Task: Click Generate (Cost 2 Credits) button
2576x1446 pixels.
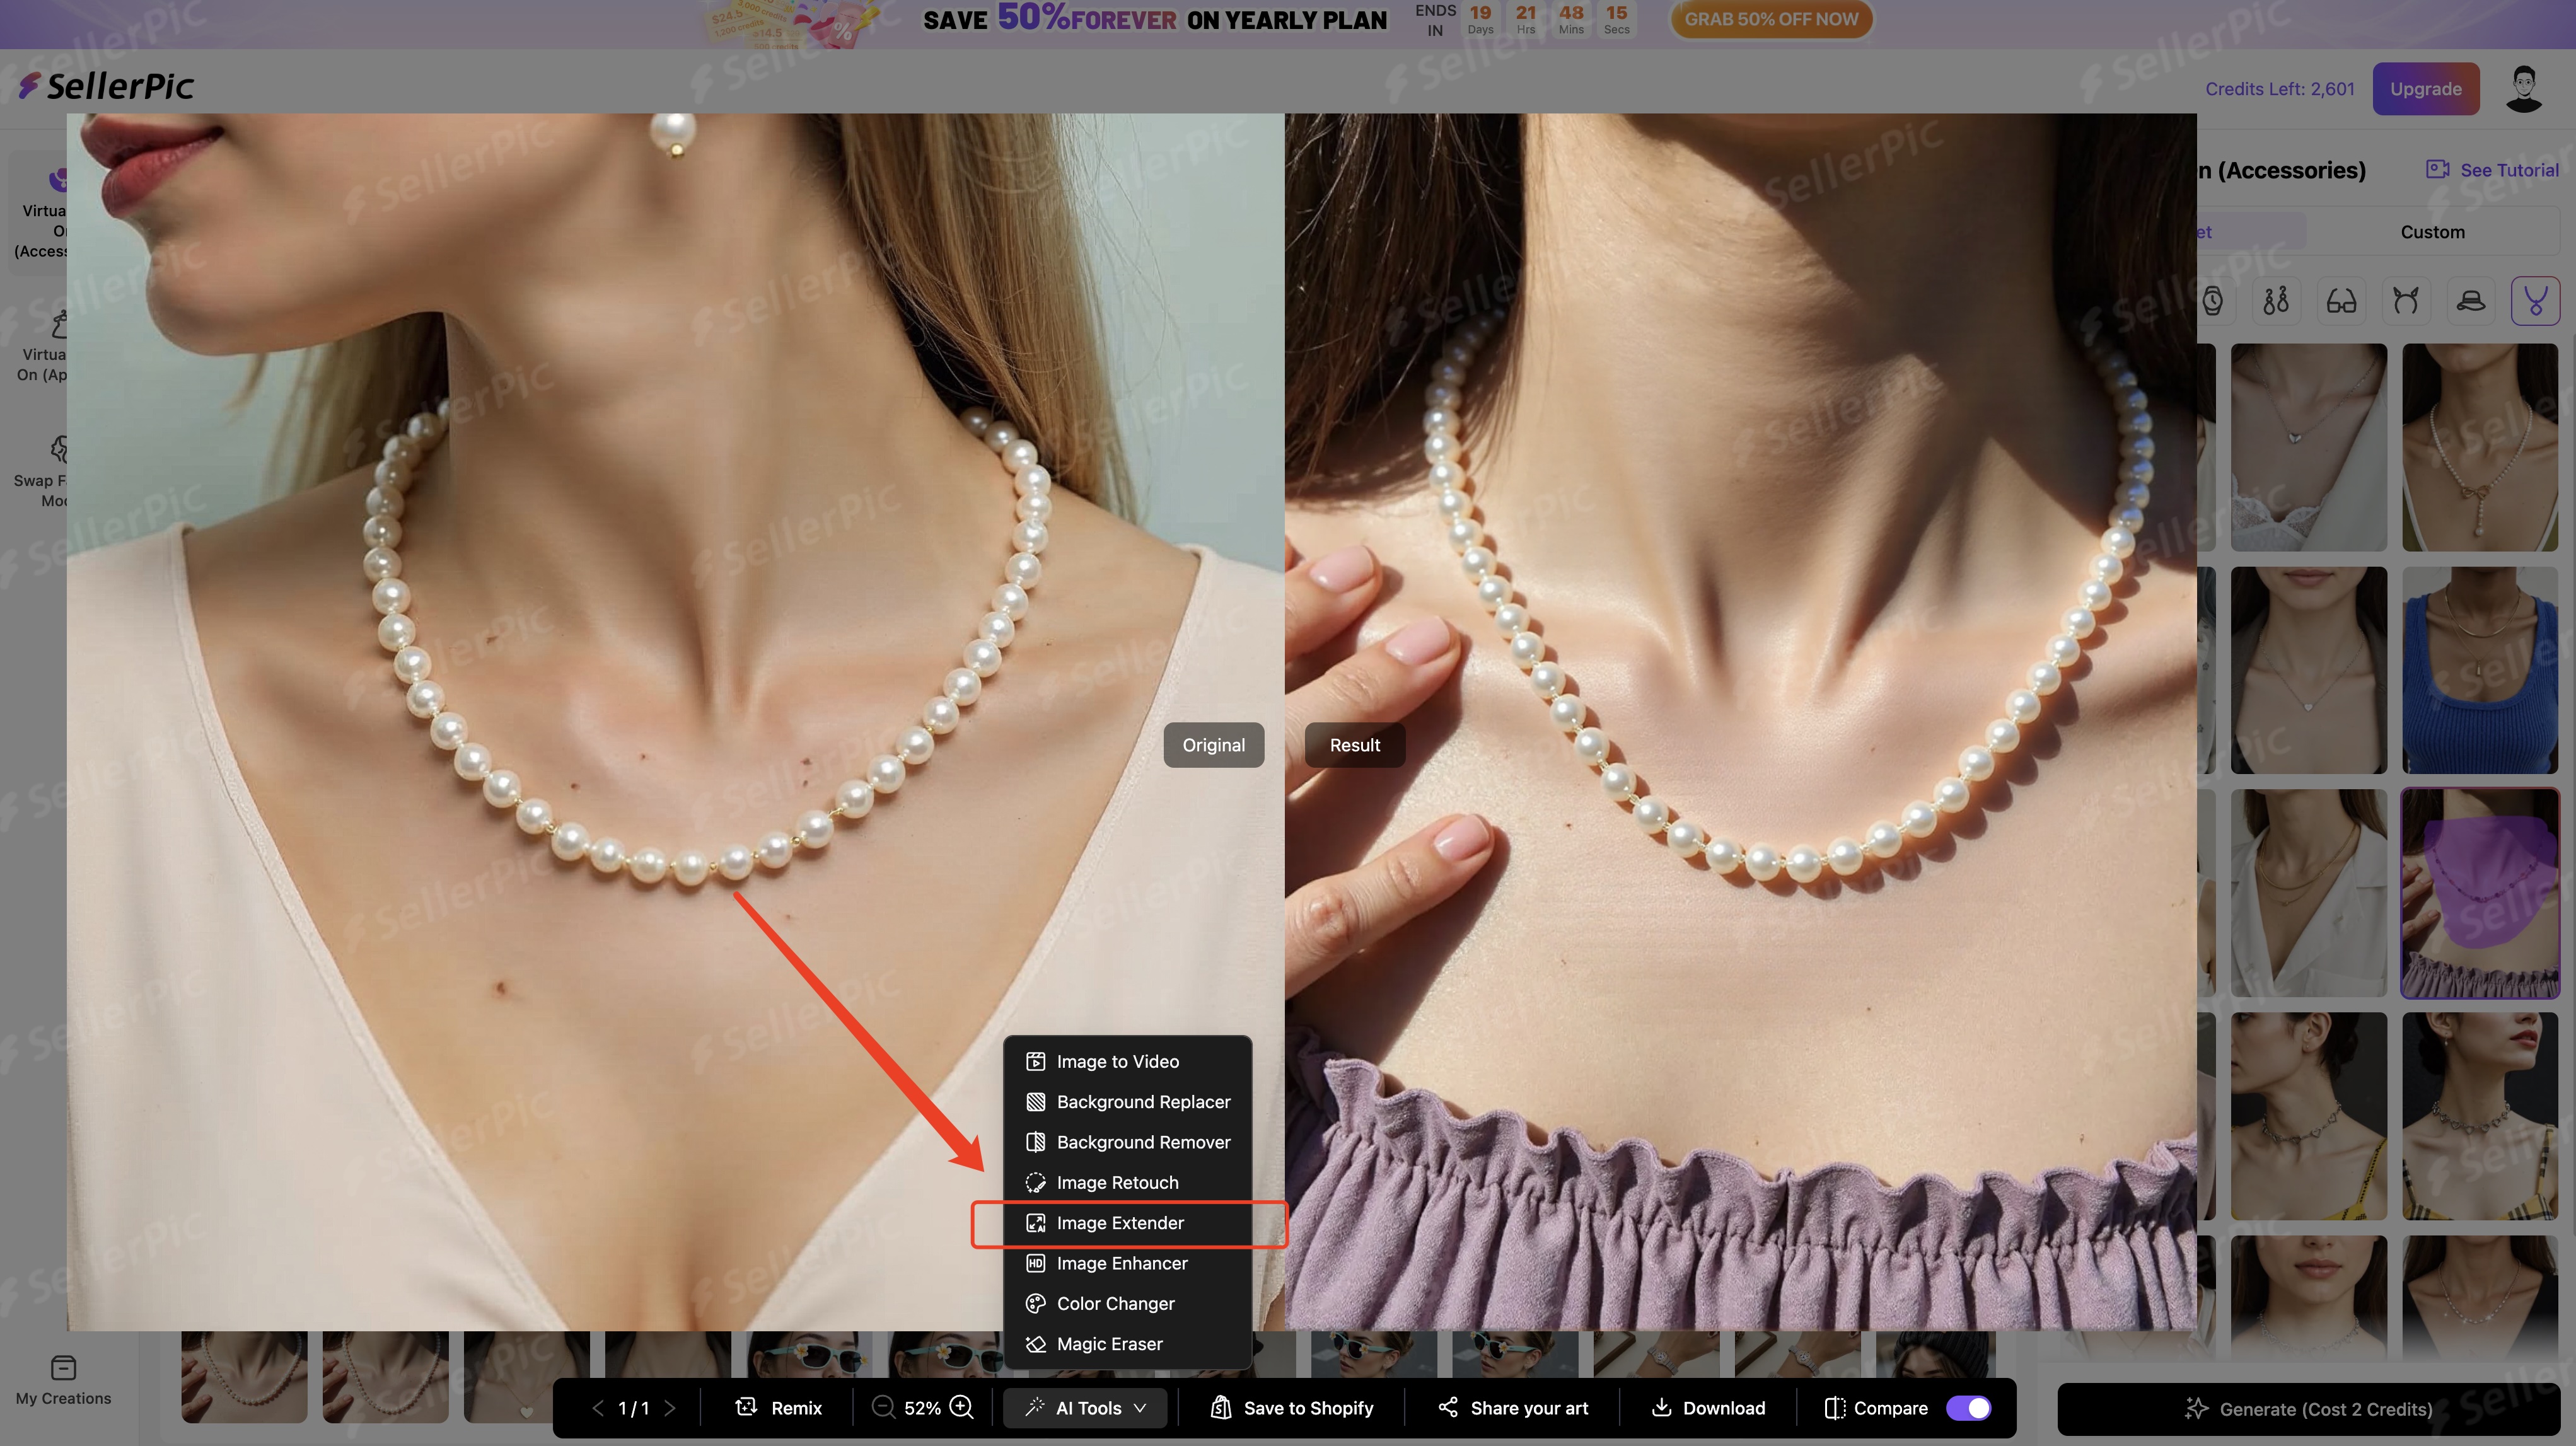Action: tap(2308, 1409)
